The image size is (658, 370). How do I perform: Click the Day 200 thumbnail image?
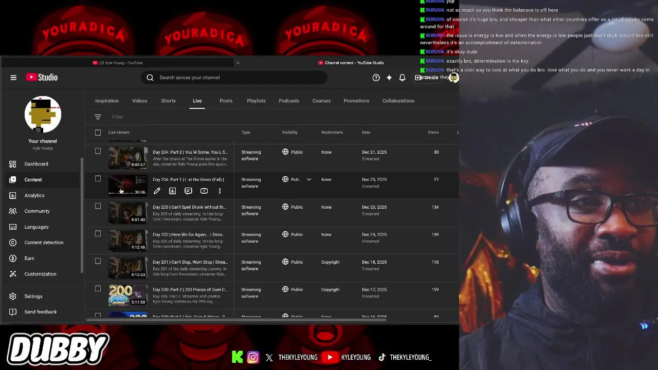[128, 295]
